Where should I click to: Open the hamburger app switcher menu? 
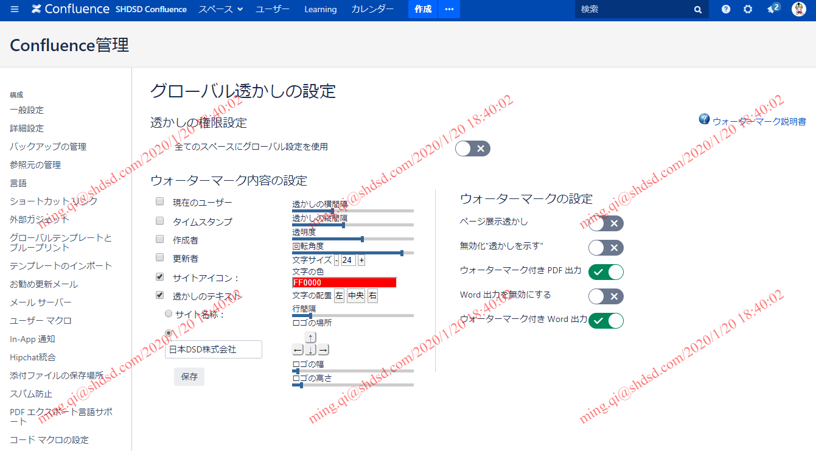tap(15, 9)
